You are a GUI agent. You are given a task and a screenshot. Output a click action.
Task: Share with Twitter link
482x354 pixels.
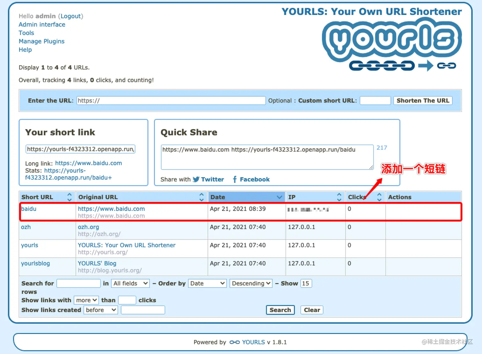pos(212,179)
